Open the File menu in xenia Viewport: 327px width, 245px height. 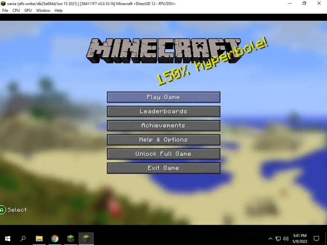point(5,11)
